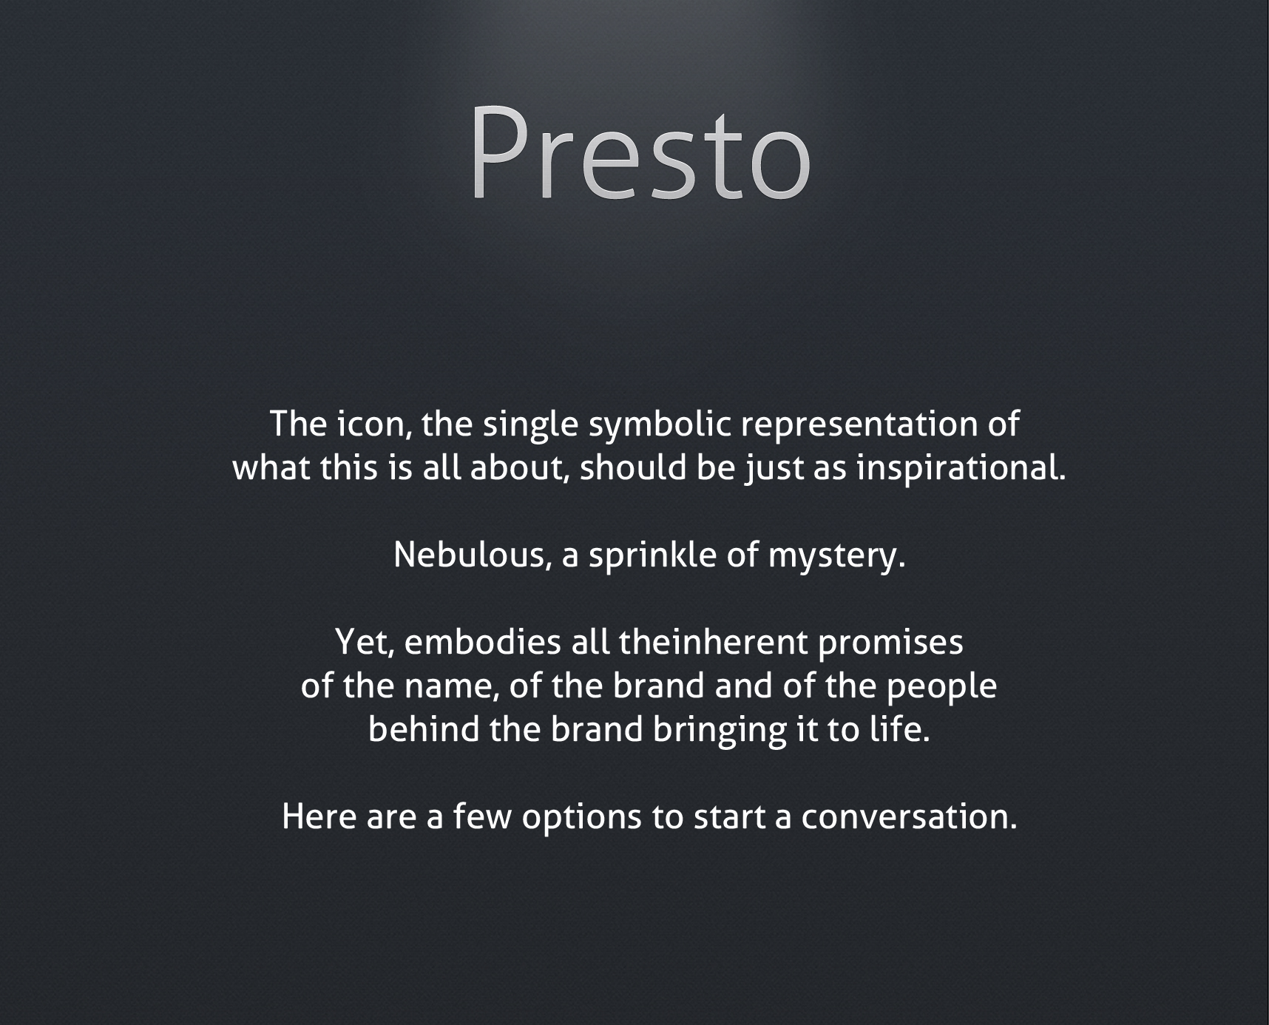Click the word "sprinkle"
The width and height of the screenshot is (1269, 1025).
pyautogui.click(x=652, y=555)
